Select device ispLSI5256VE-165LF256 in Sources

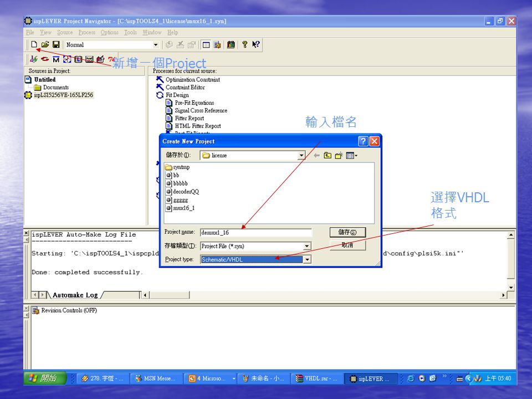coord(63,95)
